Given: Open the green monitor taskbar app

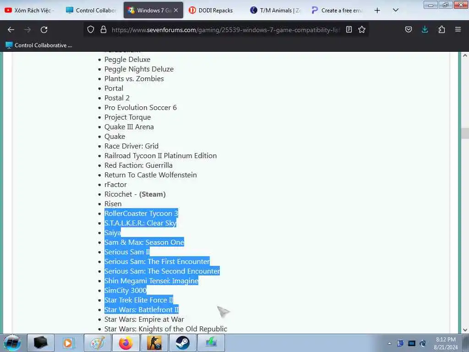Looking at the screenshot, I should [211, 343].
